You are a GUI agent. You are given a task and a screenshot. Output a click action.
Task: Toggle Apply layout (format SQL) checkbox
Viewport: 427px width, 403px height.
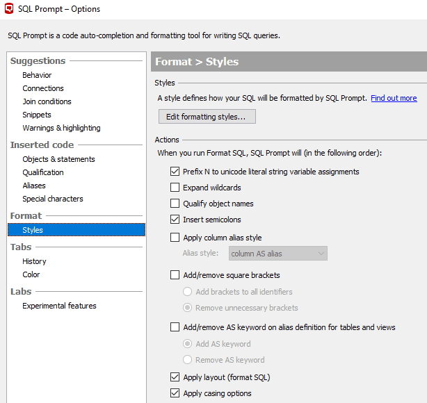[175, 377]
